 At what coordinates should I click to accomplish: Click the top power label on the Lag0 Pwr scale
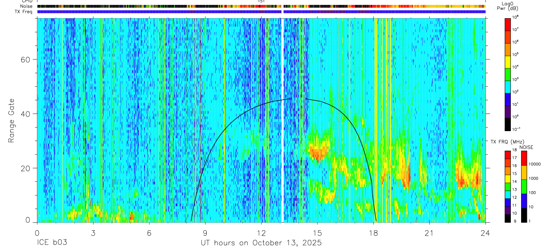(516, 17)
